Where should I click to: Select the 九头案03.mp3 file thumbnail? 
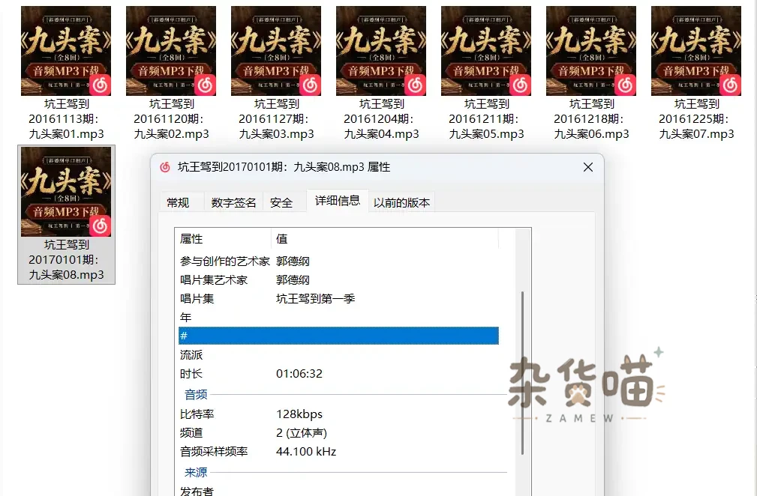tap(276, 51)
